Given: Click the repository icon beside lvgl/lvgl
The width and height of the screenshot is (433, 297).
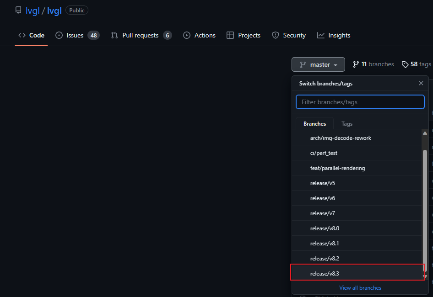Looking at the screenshot, I should pyautogui.click(x=18, y=10).
